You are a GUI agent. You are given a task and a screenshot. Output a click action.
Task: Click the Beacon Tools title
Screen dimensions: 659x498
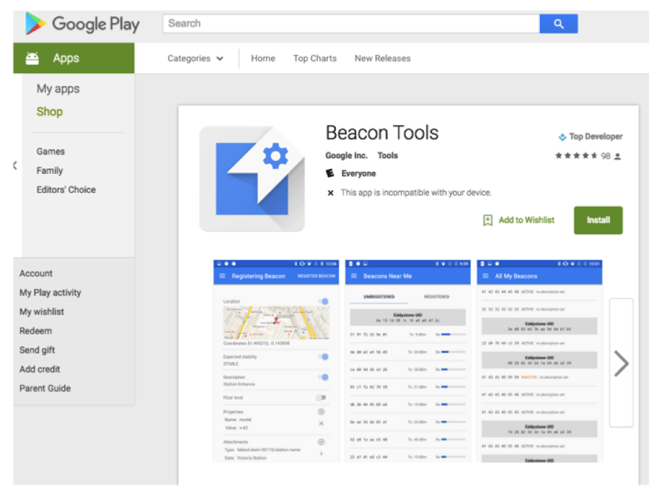382,133
